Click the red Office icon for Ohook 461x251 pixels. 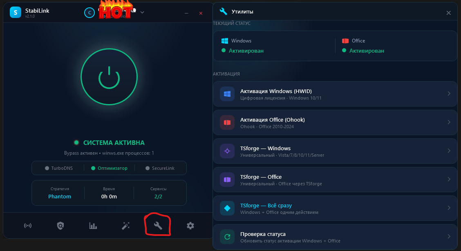tap(227, 122)
